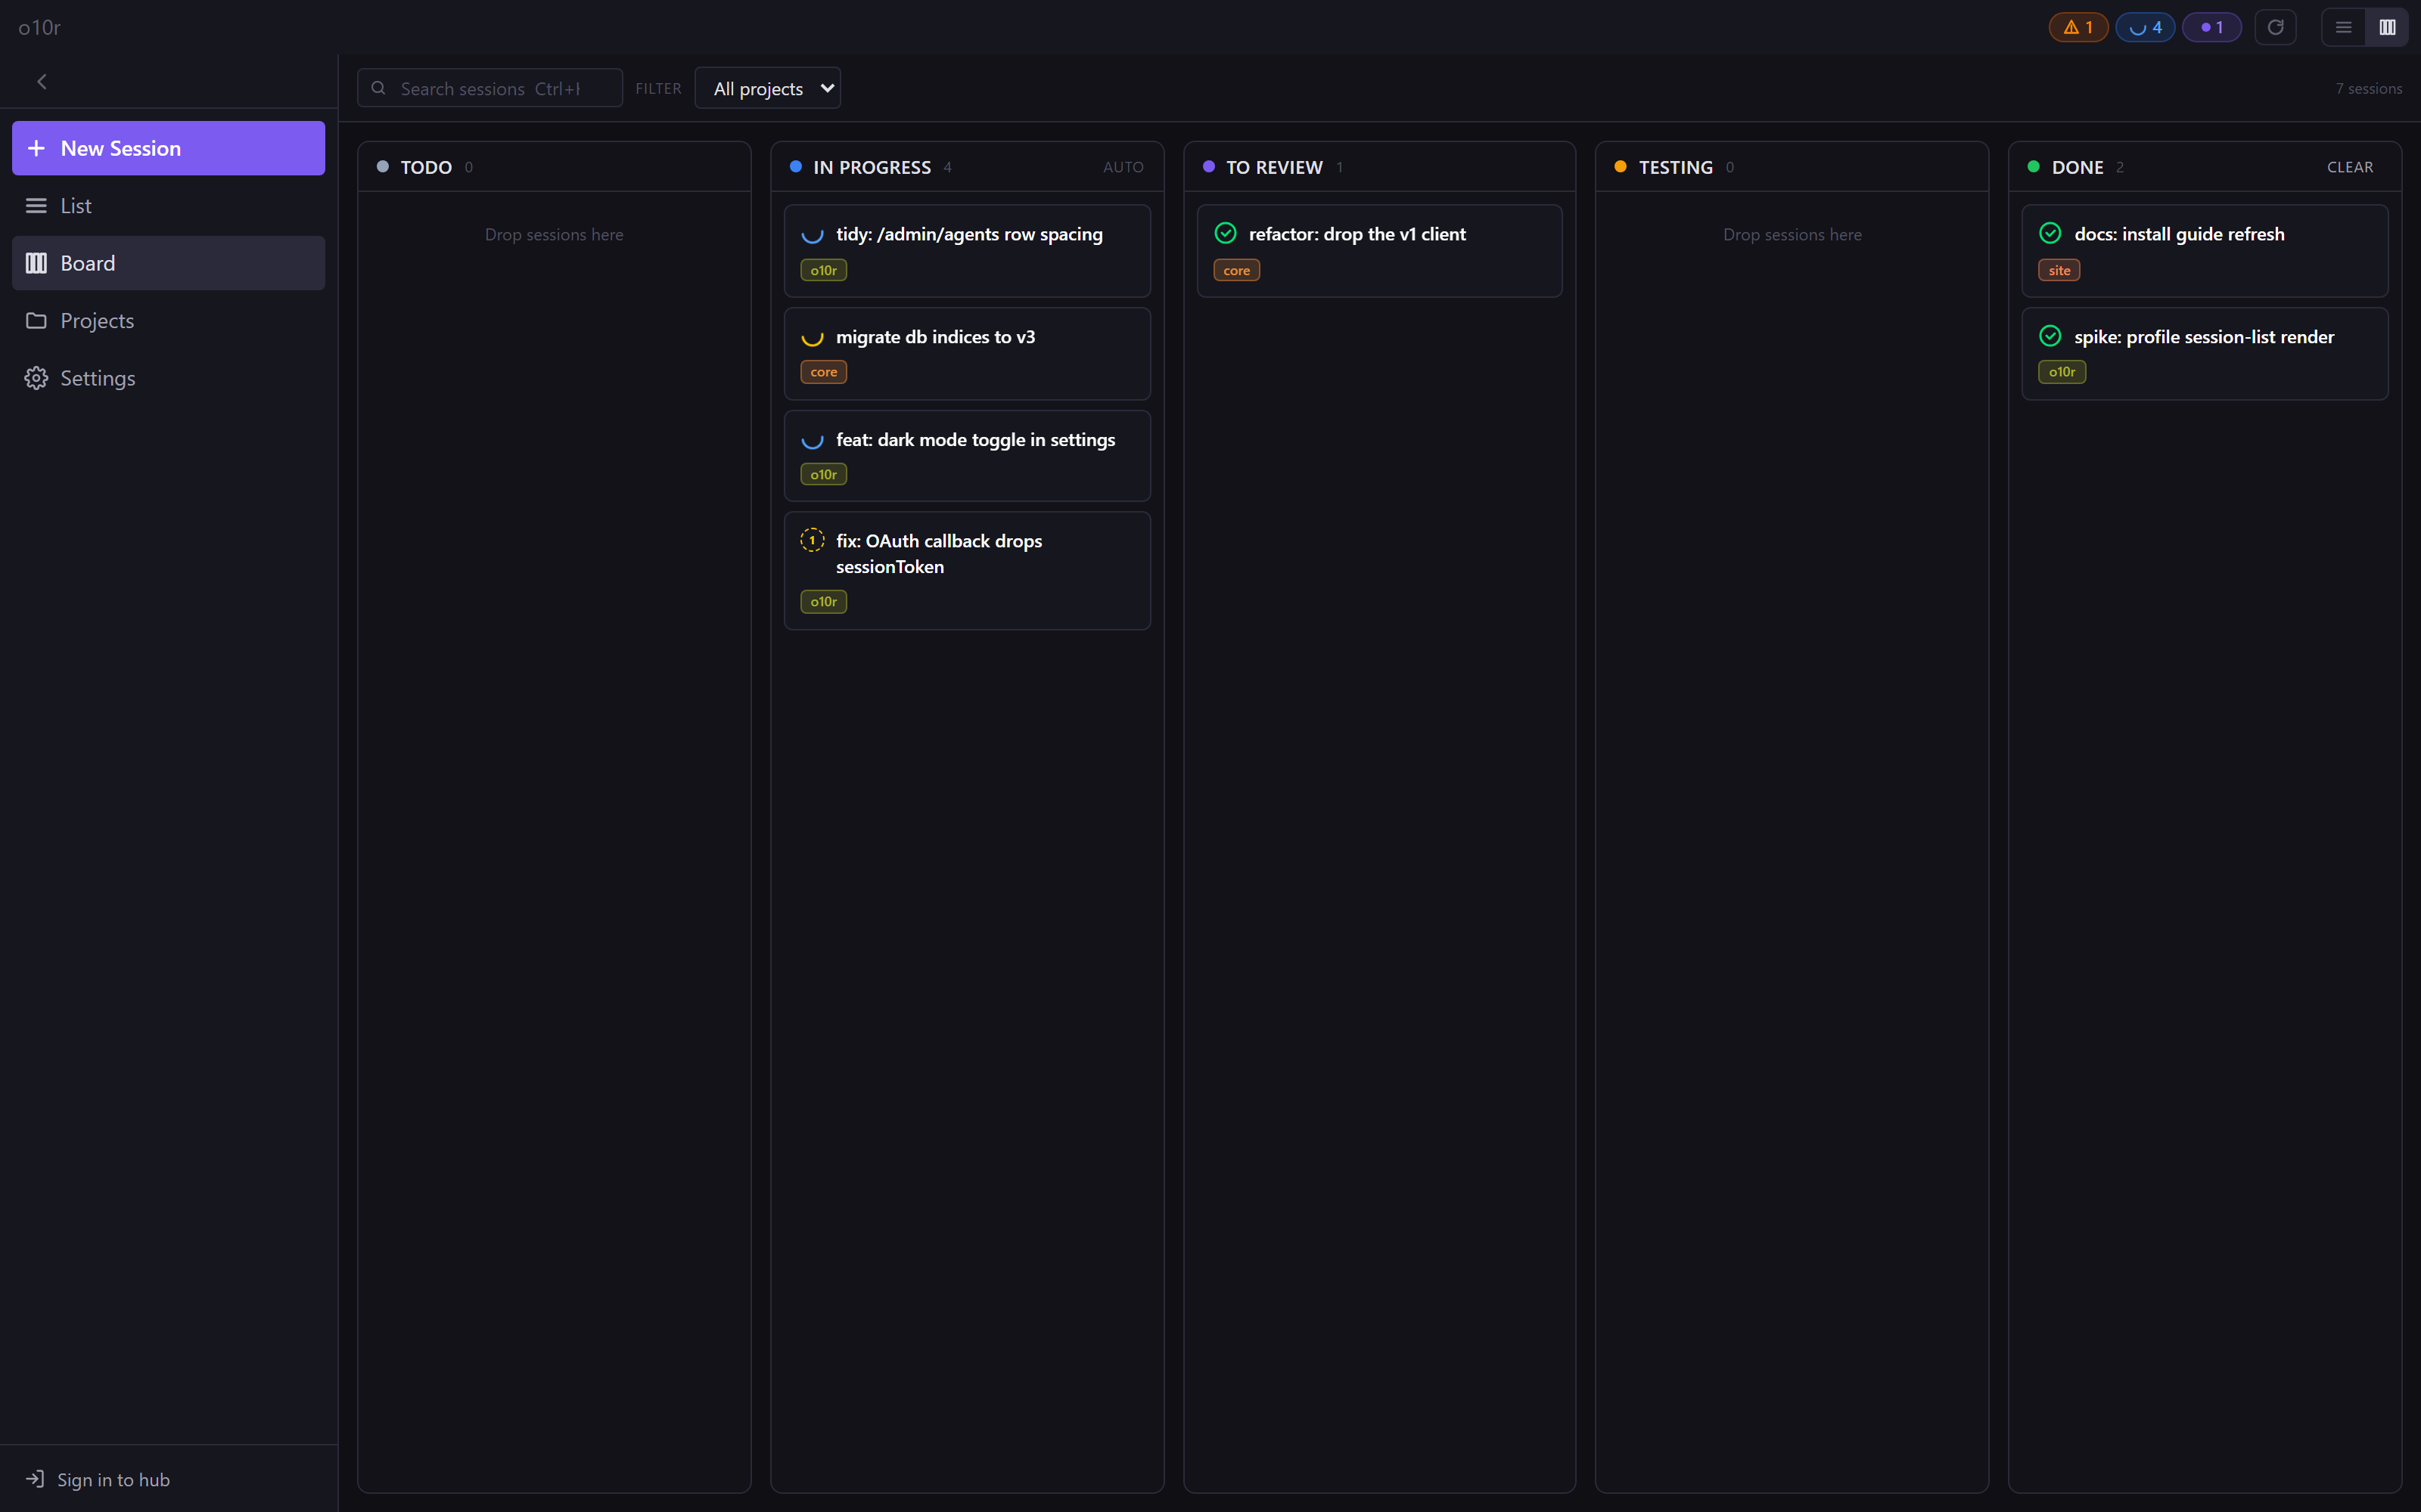Click core tag on refactor v1 client card
The height and width of the screenshot is (1512, 2421).
click(1236, 270)
